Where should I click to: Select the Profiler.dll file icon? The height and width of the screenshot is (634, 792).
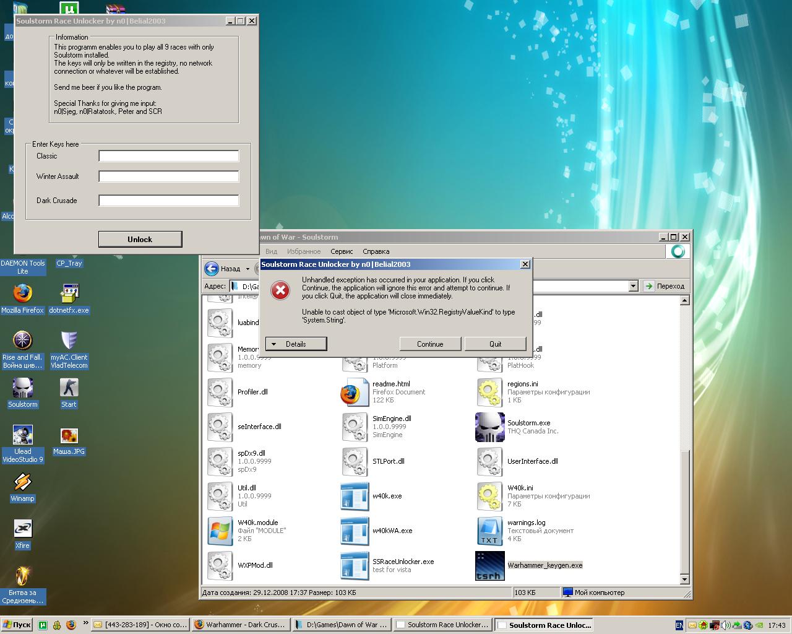(x=220, y=393)
